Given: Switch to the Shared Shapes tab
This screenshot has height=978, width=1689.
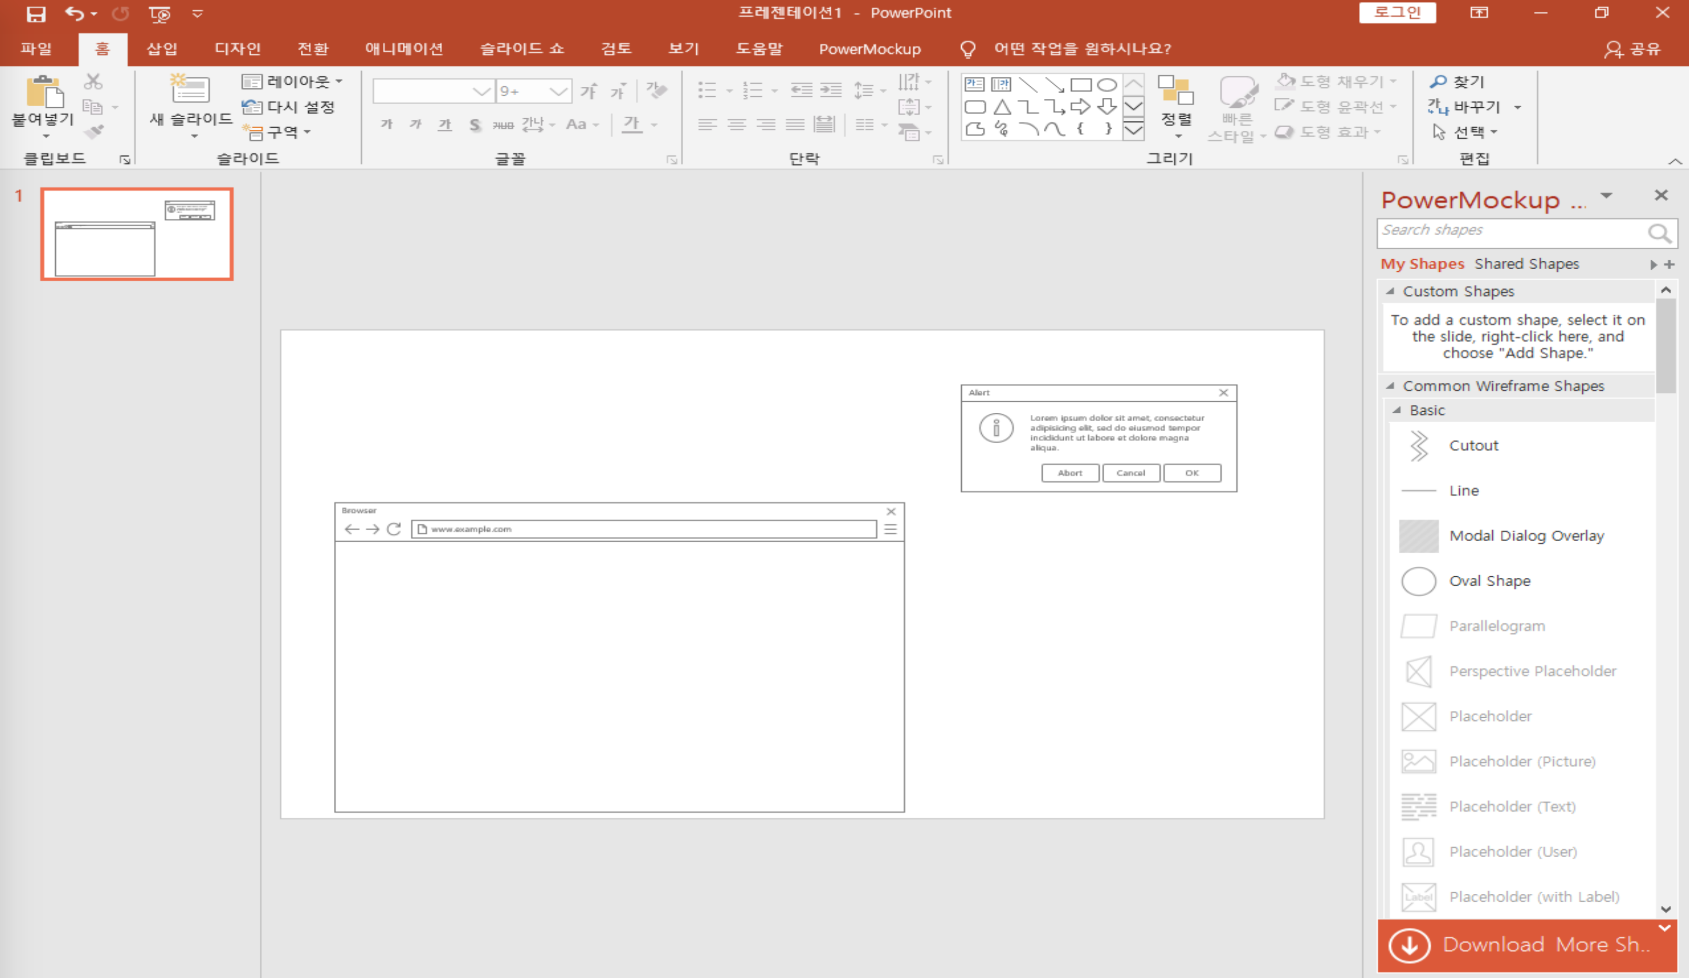Looking at the screenshot, I should pos(1526,264).
